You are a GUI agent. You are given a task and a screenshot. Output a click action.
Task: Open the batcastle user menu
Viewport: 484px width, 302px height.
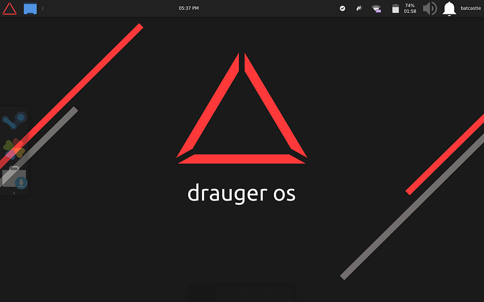click(x=471, y=8)
